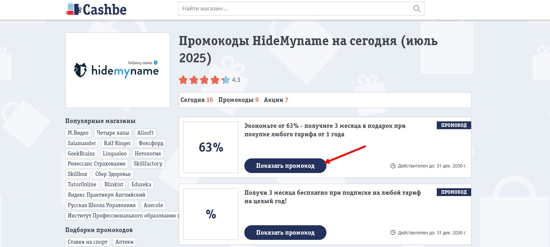This screenshot has height=247, width=550.
Task: Click 'Действителен до' date on the second offer
Action: [432, 233]
